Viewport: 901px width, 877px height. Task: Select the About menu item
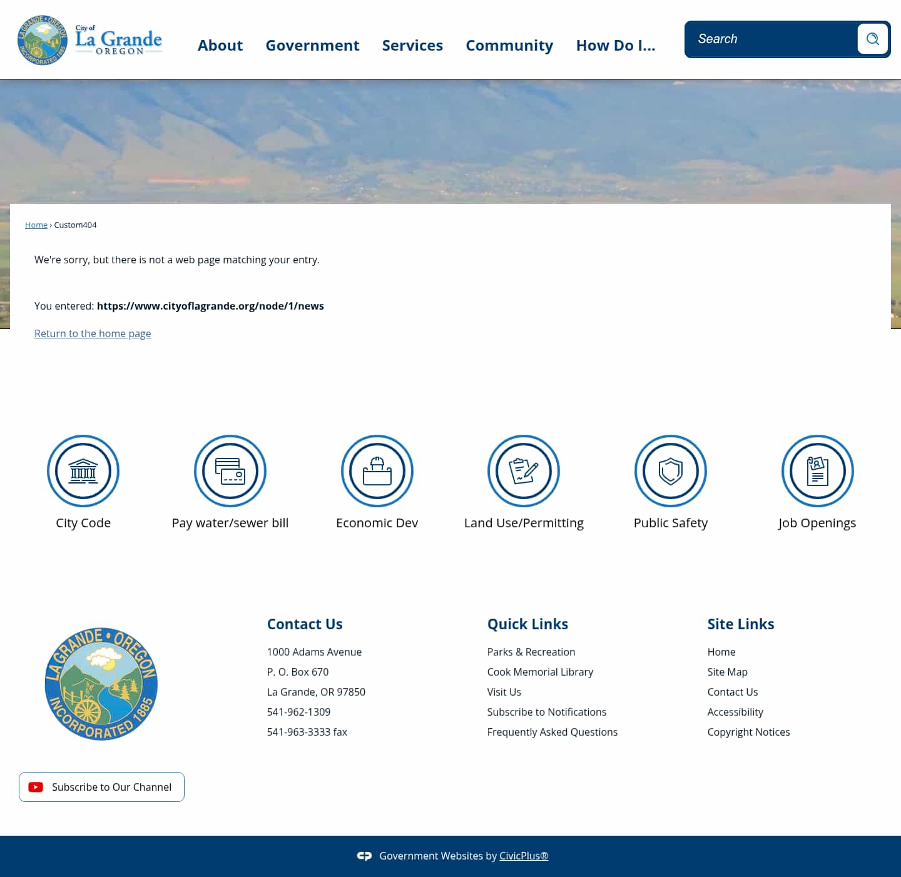click(220, 45)
